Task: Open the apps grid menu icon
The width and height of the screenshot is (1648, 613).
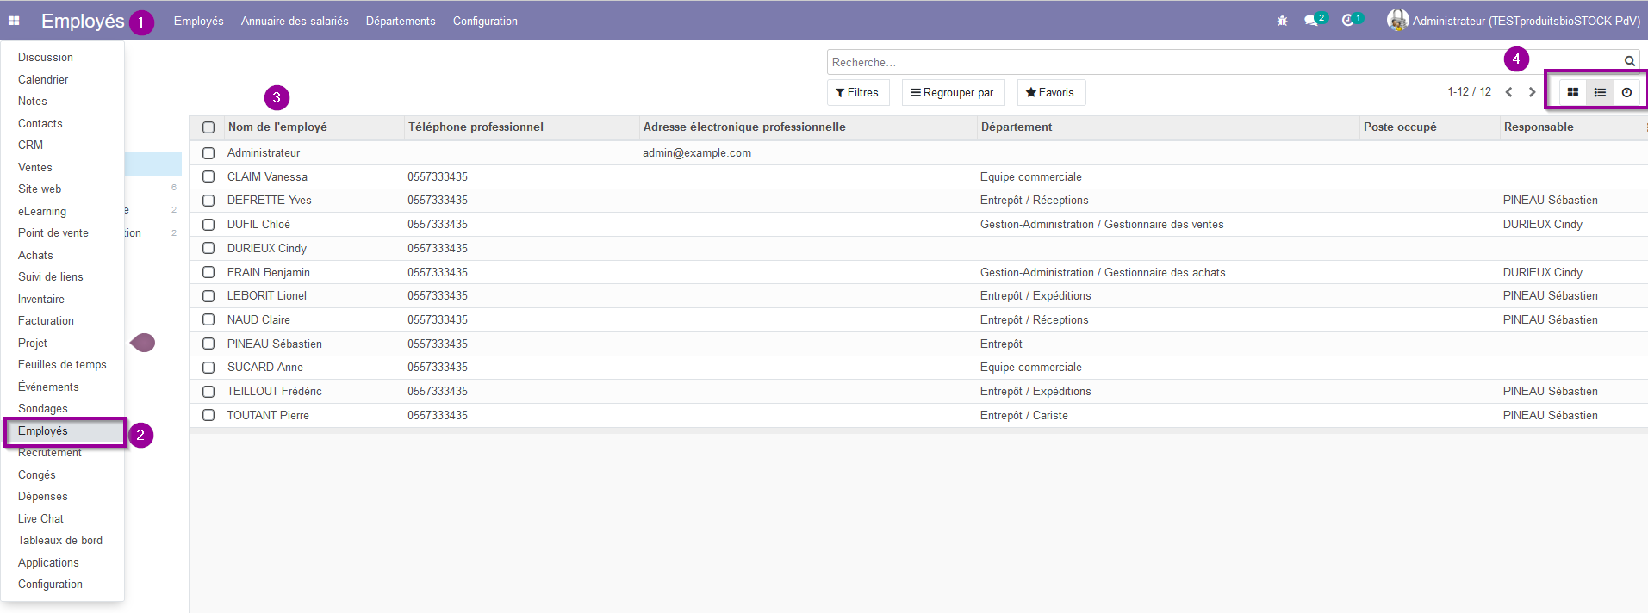Action: click(x=14, y=21)
